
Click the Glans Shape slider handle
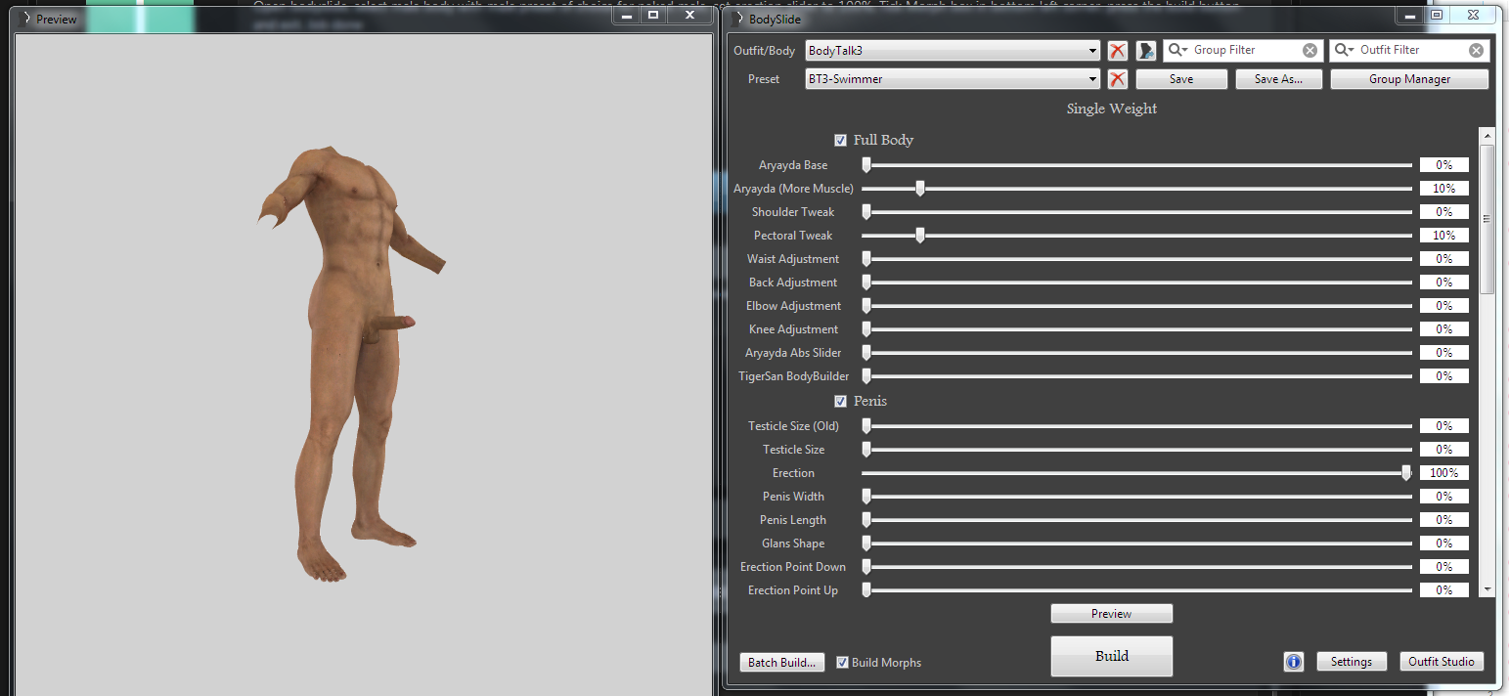coord(866,544)
